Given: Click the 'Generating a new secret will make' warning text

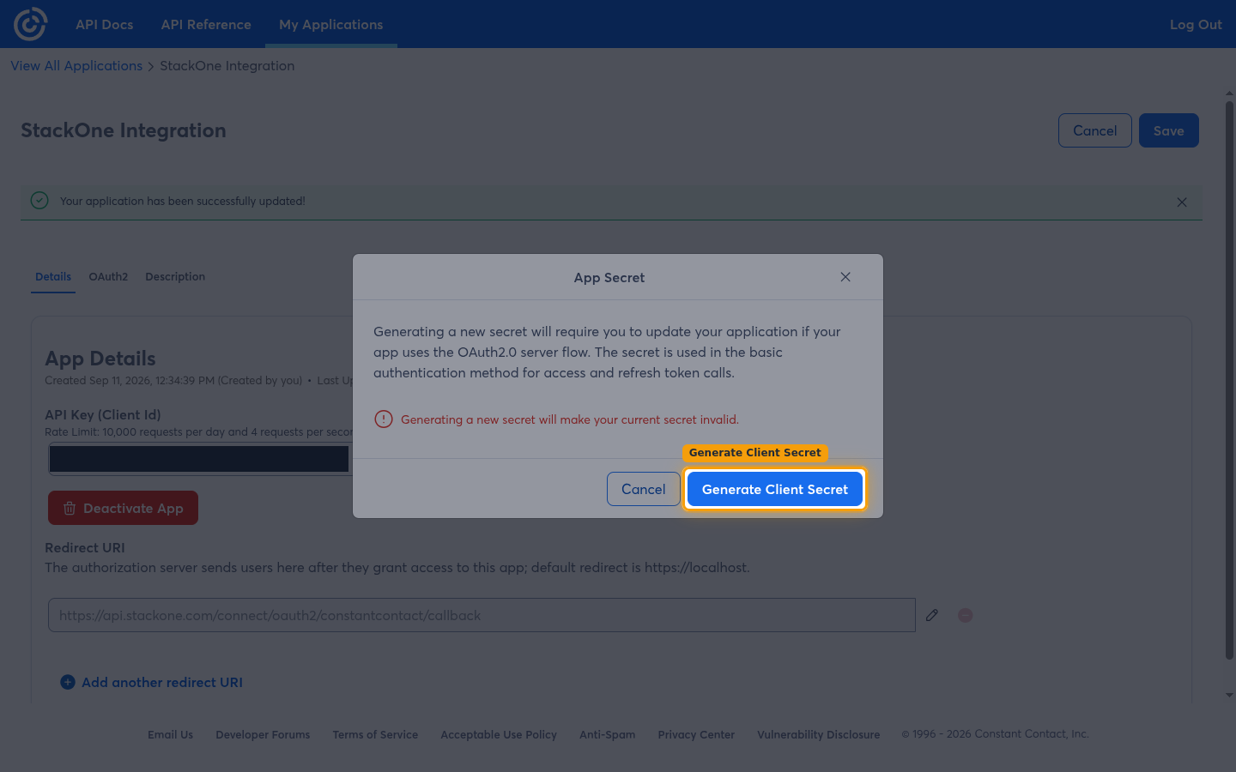Looking at the screenshot, I should [x=570, y=419].
